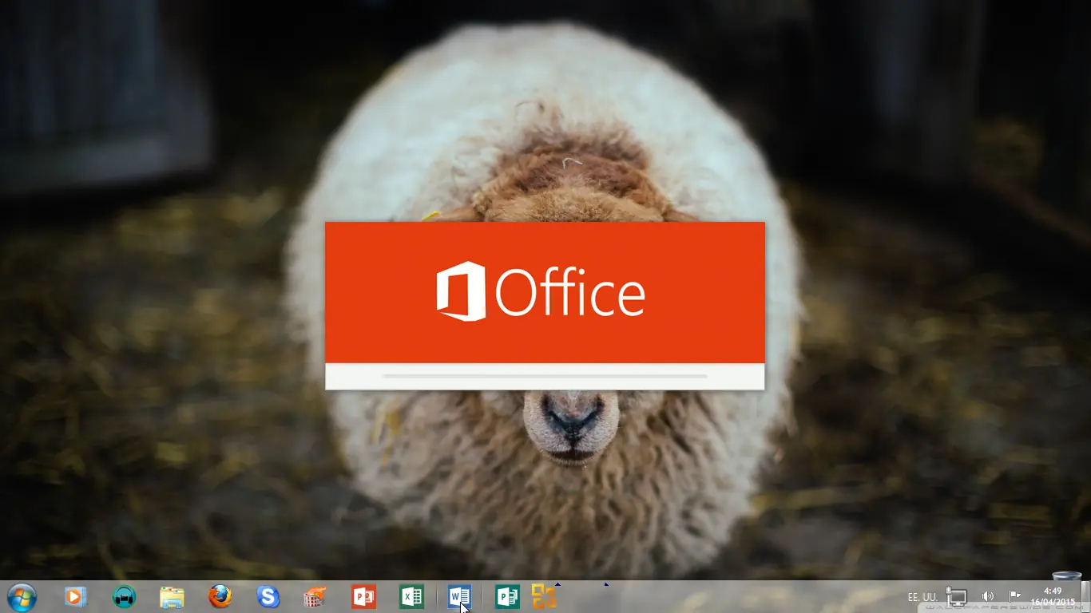This screenshot has height=613, width=1091.
Task: Launch Nero burning app with flame icon
Action: coord(315,597)
